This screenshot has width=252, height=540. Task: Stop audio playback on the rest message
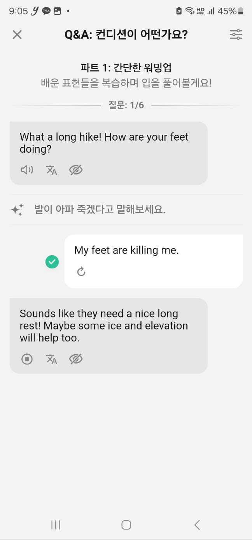(26, 359)
